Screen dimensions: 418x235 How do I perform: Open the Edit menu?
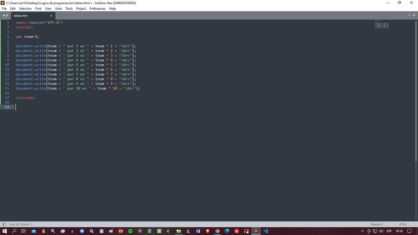click(x=13, y=9)
